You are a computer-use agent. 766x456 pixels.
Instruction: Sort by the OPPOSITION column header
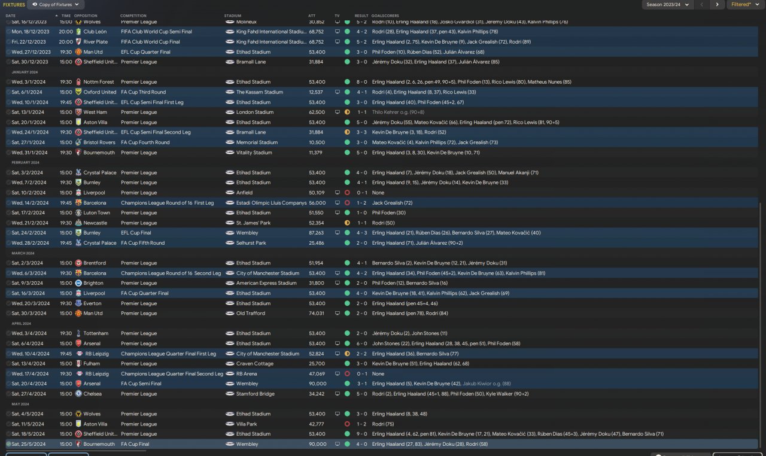[x=86, y=16]
